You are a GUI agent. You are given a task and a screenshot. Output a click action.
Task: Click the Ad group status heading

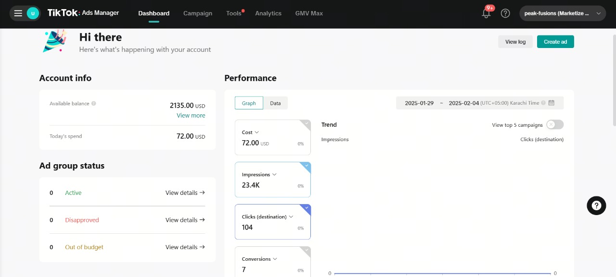coord(72,166)
